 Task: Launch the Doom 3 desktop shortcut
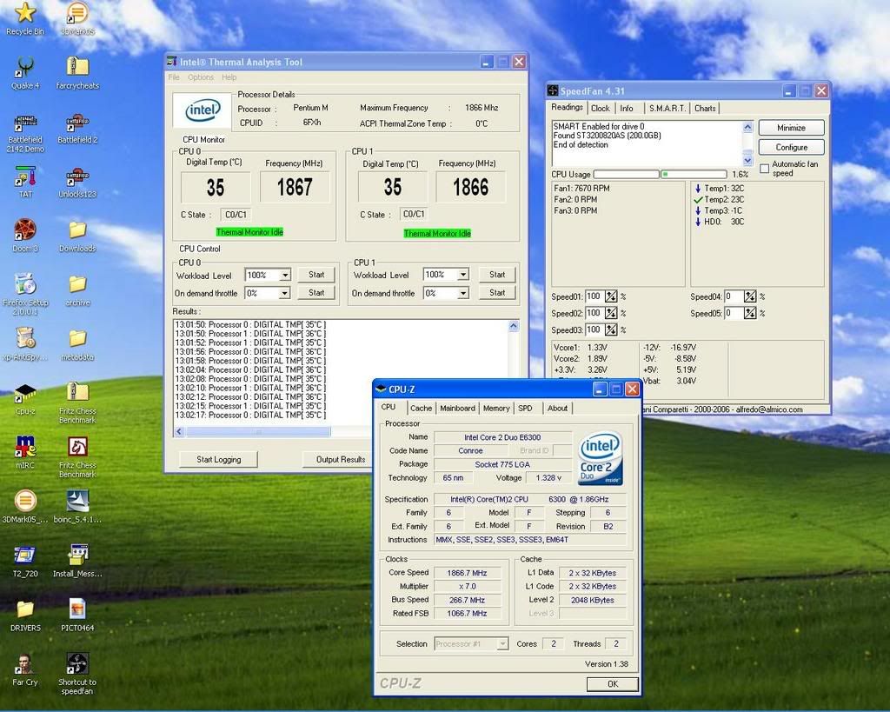(25, 236)
